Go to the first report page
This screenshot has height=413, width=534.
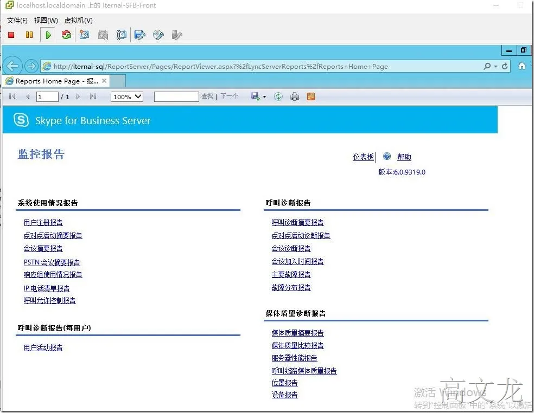pyautogui.click(x=12, y=96)
